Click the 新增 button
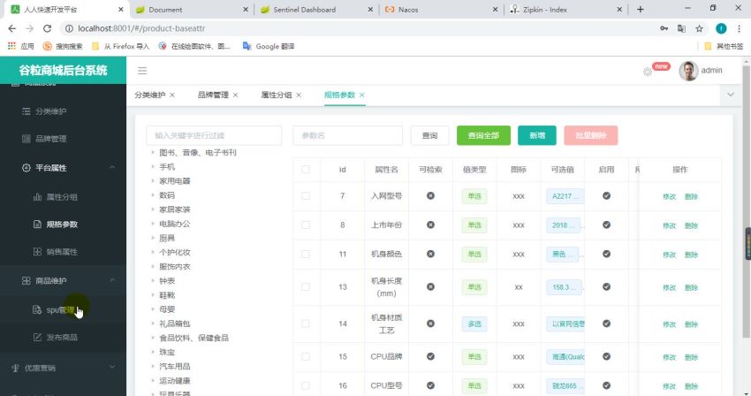 [537, 135]
